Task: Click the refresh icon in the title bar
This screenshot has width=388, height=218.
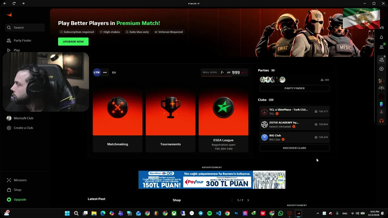Action: point(14,3)
